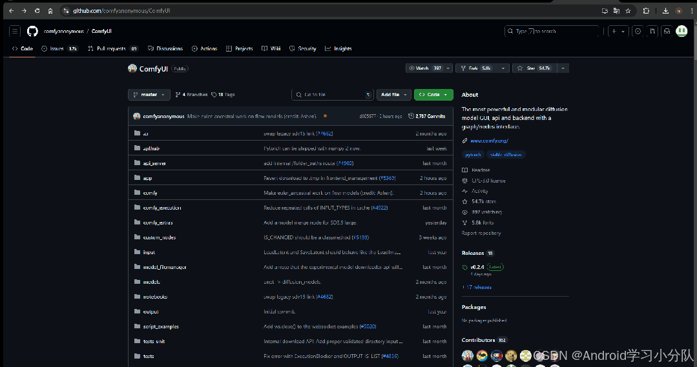This screenshot has height=367, width=697.
Task: Open commit hash d605677 link
Action: tap(368, 116)
